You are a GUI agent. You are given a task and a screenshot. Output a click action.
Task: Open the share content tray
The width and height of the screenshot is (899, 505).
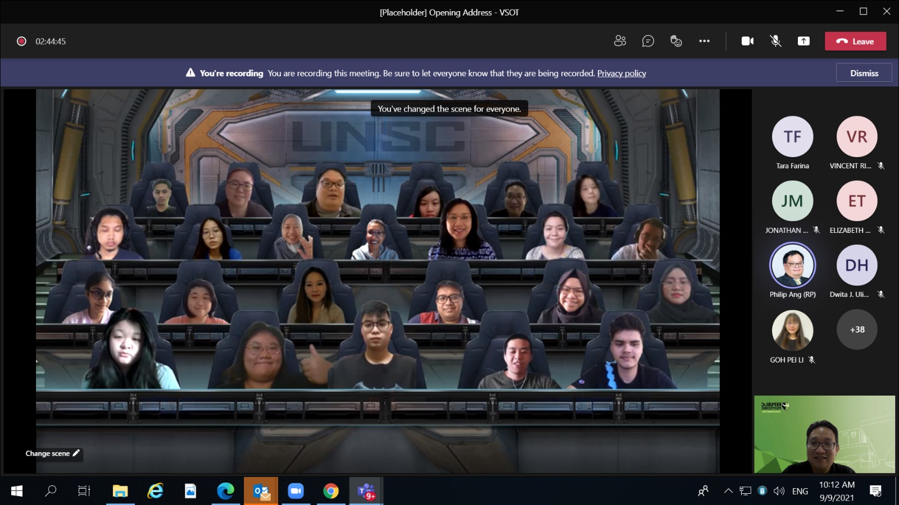(x=803, y=41)
